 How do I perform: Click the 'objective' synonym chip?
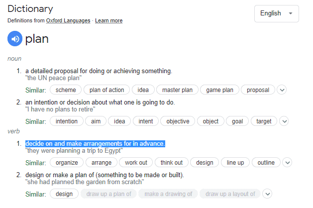click(x=178, y=121)
